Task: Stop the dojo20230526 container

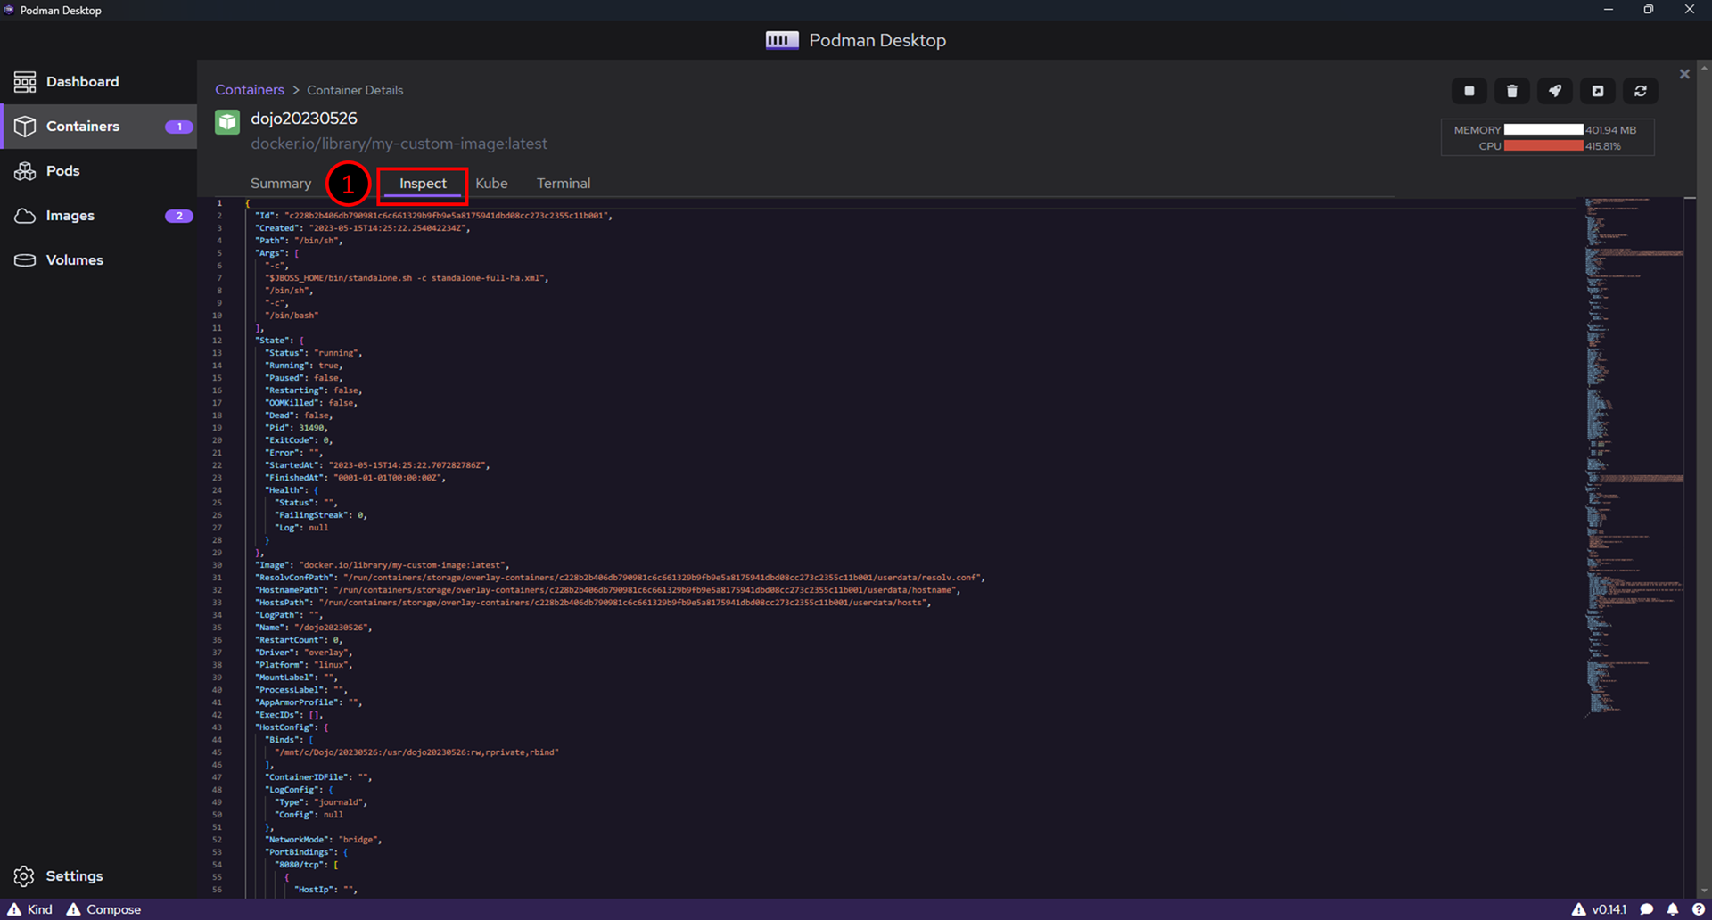Action: [x=1469, y=91]
